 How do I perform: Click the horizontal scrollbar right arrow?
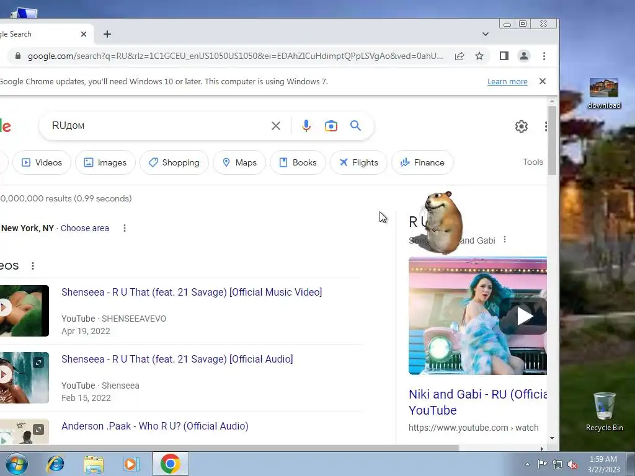[x=542, y=449]
